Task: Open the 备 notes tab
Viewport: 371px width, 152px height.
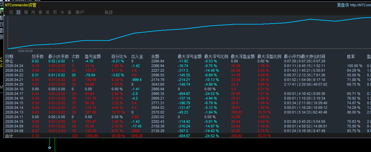Action: 69,12
